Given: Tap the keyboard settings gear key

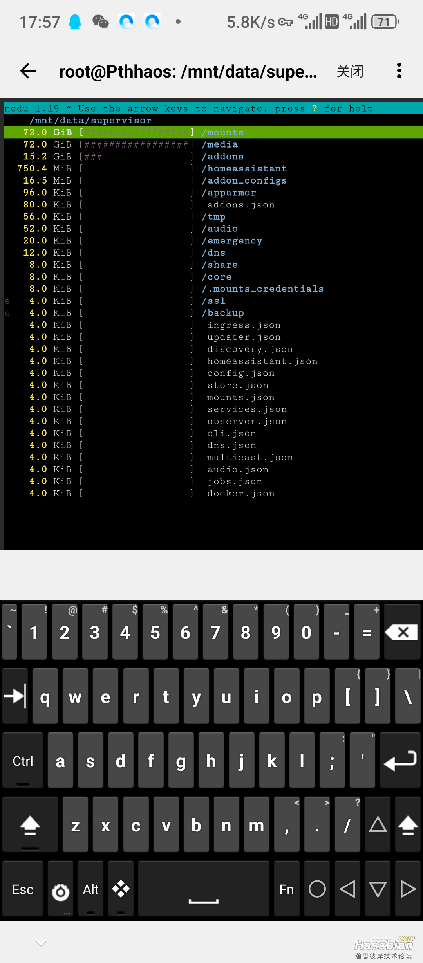Looking at the screenshot, I should tap(60, 889).
